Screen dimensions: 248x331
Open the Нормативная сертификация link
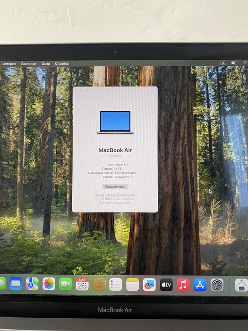click(115, 195)
